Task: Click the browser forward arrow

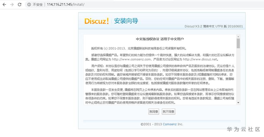Action: tap(12, 5)
